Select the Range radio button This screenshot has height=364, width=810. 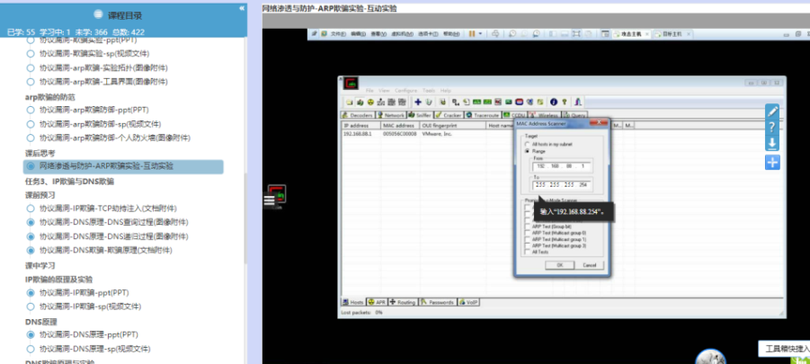point(527,151)
